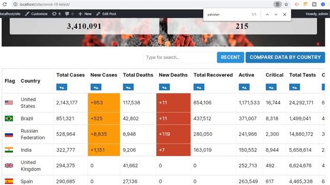This screenshot has height=185, width=330.
Task: Open the 9 pending updates item
Action: click(x=56, y=14)
